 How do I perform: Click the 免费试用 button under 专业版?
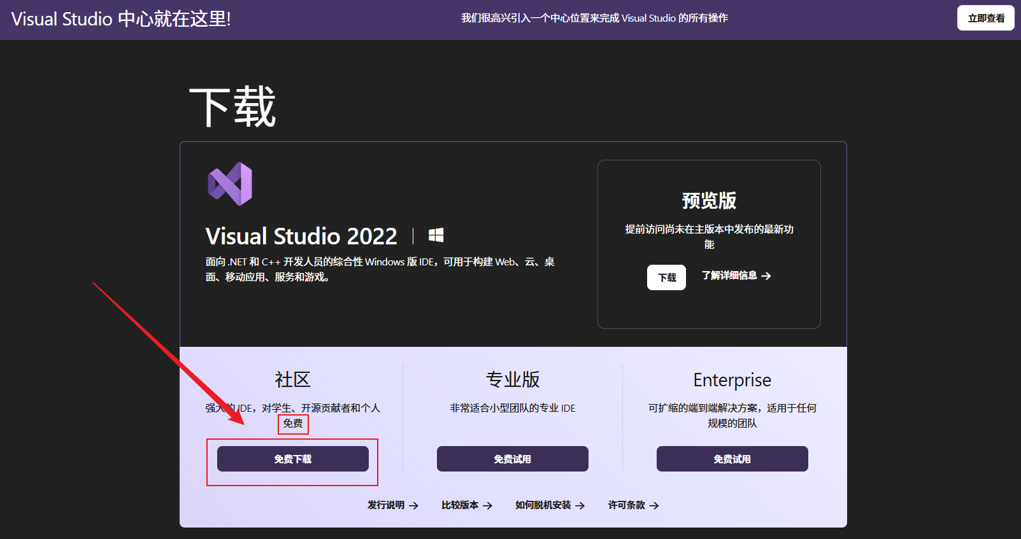513,459
